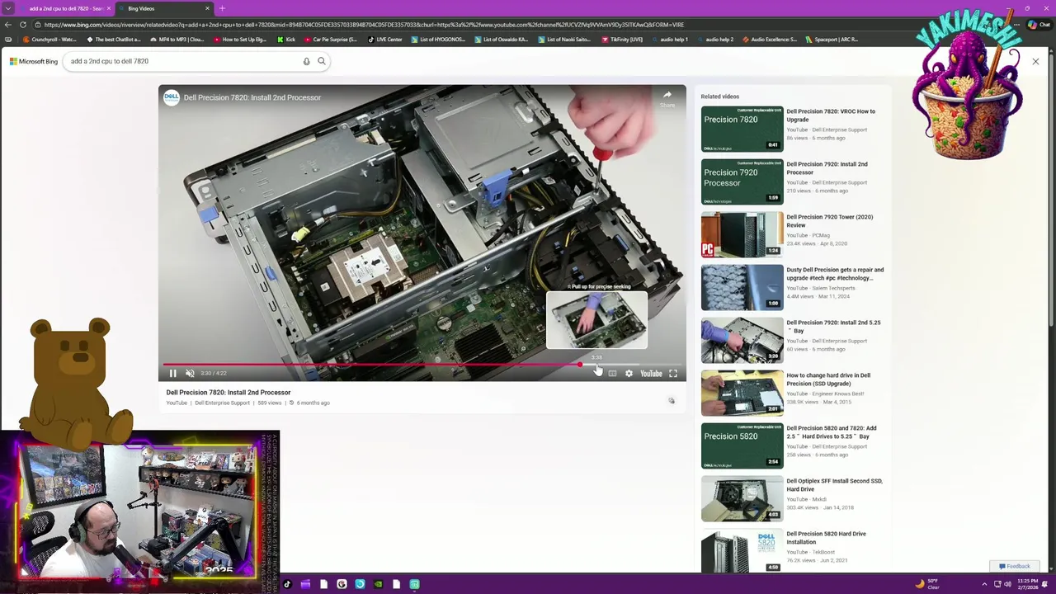Image resolution: width=1056 pixels, height=594 pixels.
Task: Unmute the video audio
Action: (x=190, y=374)
